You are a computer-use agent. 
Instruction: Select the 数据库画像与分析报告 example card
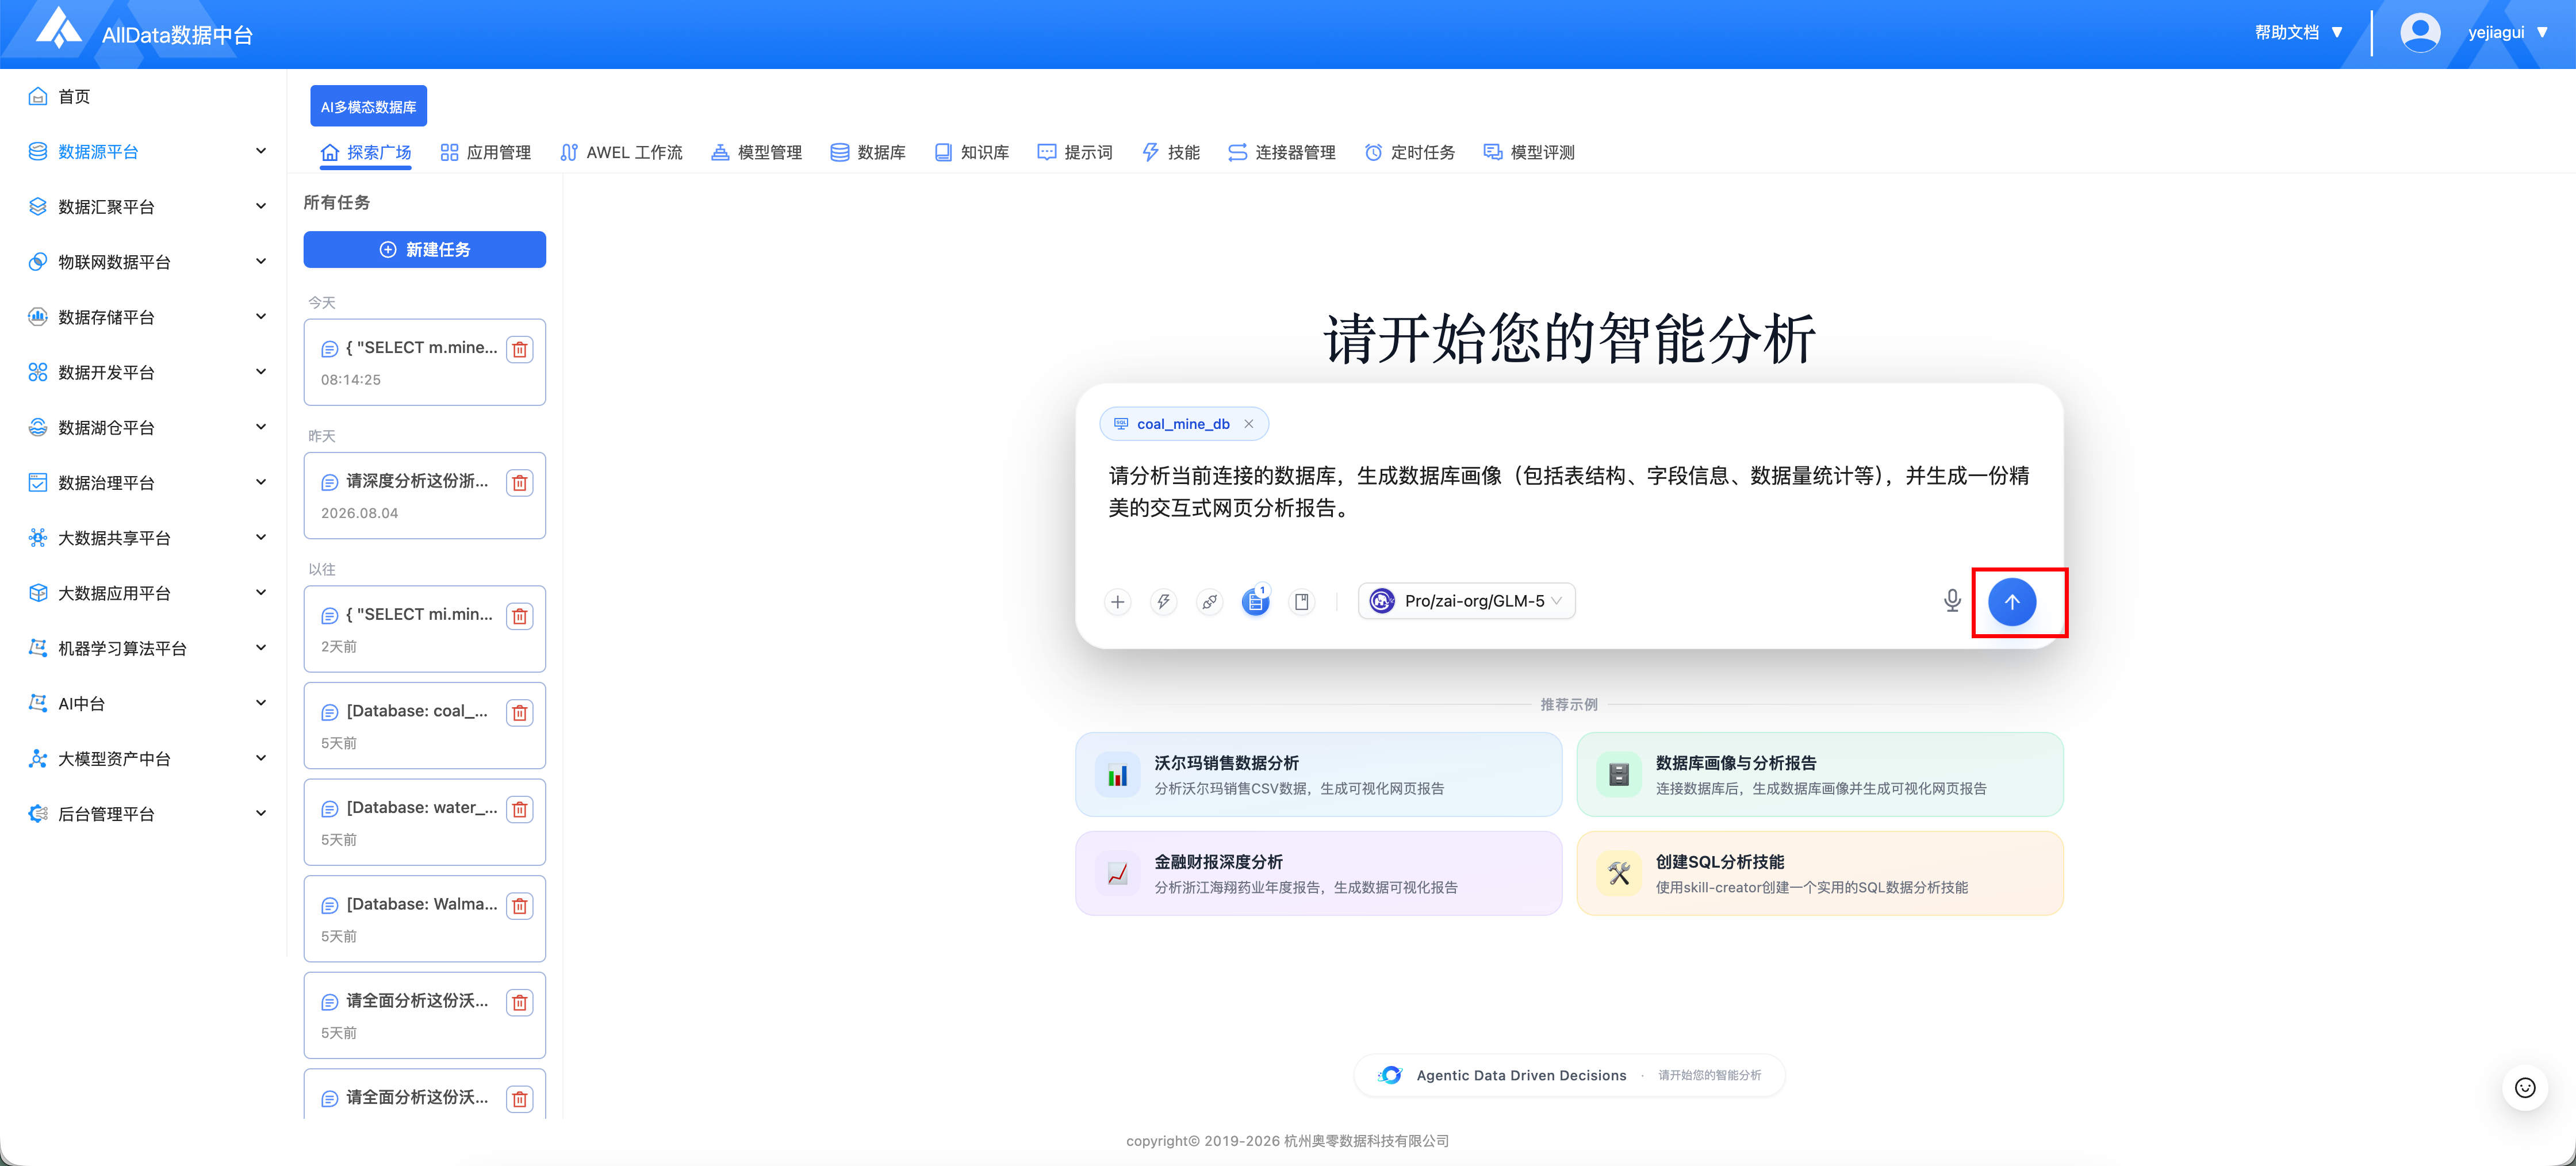click(1820, 775)
